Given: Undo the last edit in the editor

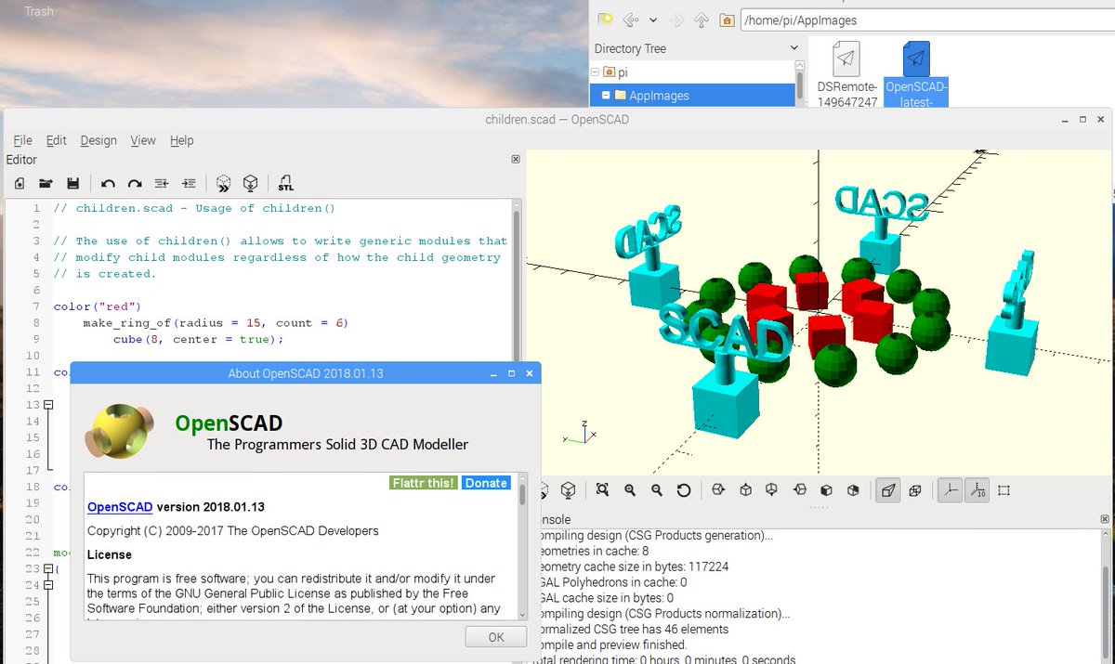Looking at the screenshot, I should tap(108, 183).
